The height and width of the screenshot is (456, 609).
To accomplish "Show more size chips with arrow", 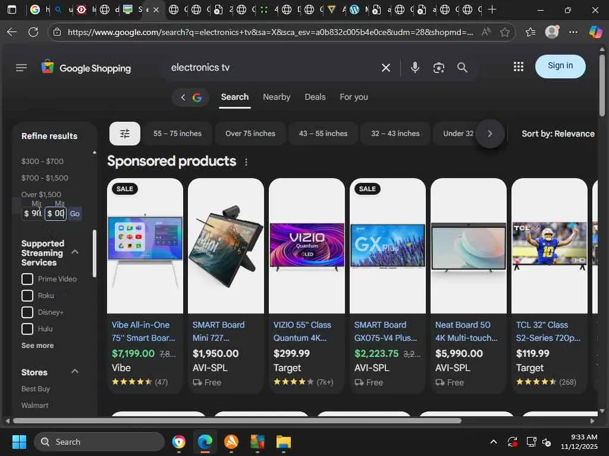I will point(490,134).
